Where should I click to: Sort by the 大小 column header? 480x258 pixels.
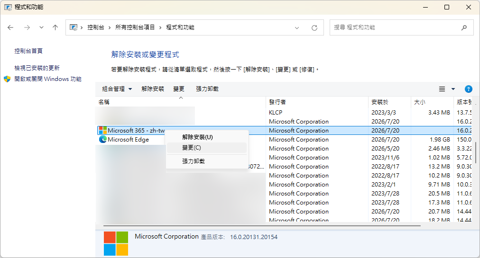[432, 102]
